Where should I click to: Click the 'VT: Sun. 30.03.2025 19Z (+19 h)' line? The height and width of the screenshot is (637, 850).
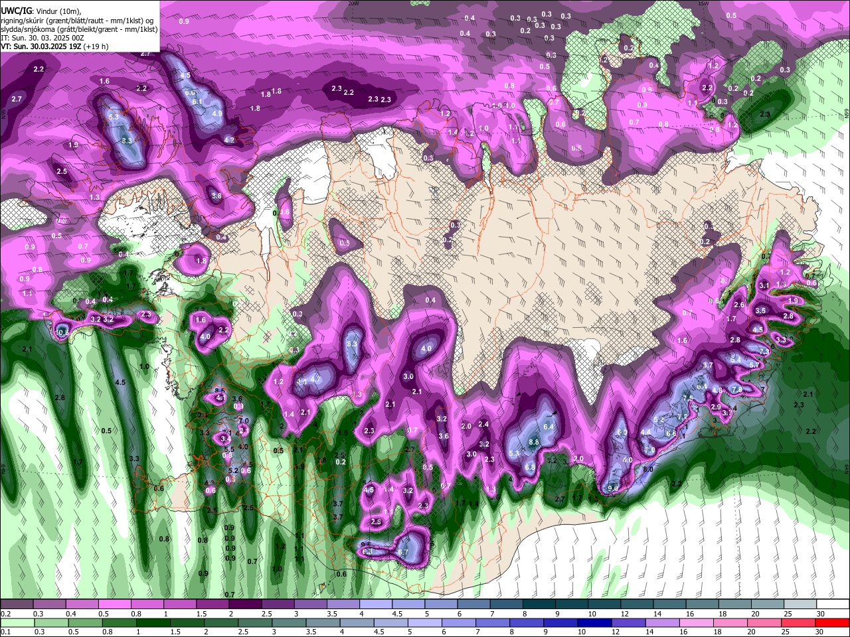[54, 47]
